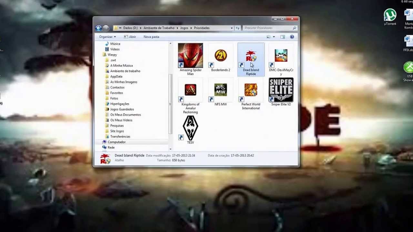Select the Transferências folder
Screen dimensions: 413x232
click(120, 137)
